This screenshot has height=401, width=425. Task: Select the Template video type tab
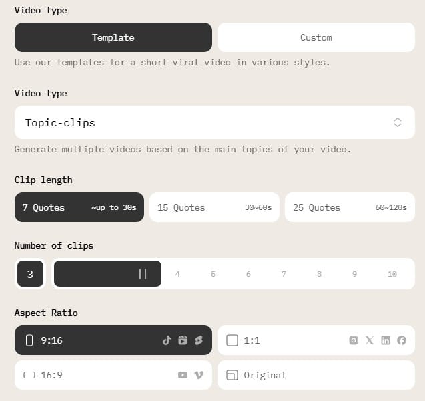(x=113, y=37)
